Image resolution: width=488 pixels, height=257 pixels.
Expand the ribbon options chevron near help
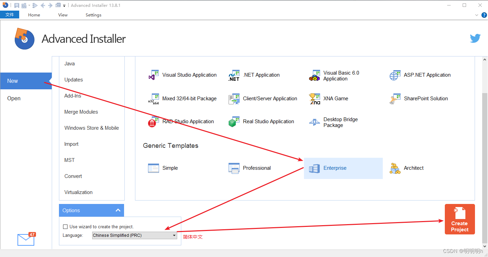[476, 15]
